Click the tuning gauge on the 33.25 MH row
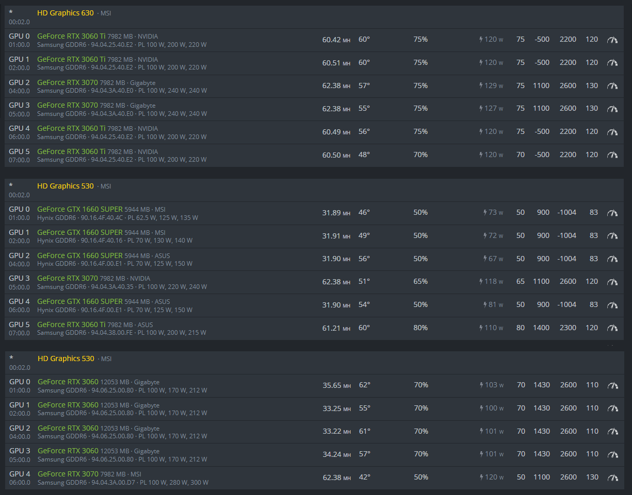 613,408
